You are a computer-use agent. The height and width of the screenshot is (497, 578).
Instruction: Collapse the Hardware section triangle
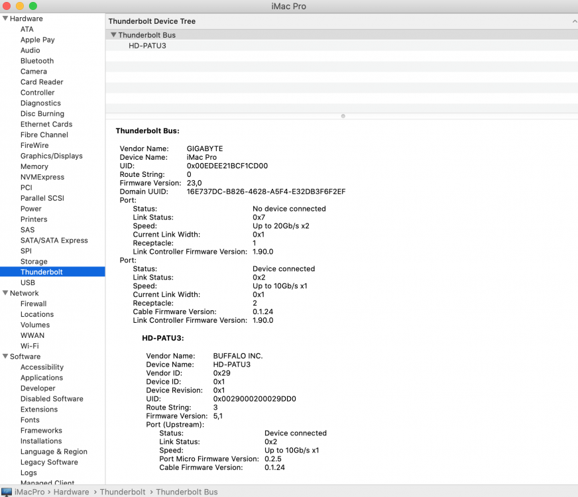(x=5, y=19)
